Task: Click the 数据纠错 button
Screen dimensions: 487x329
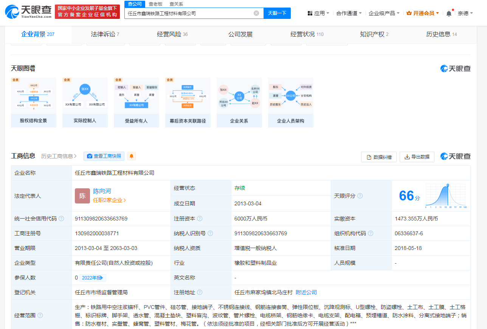Action: coord(379,157)
